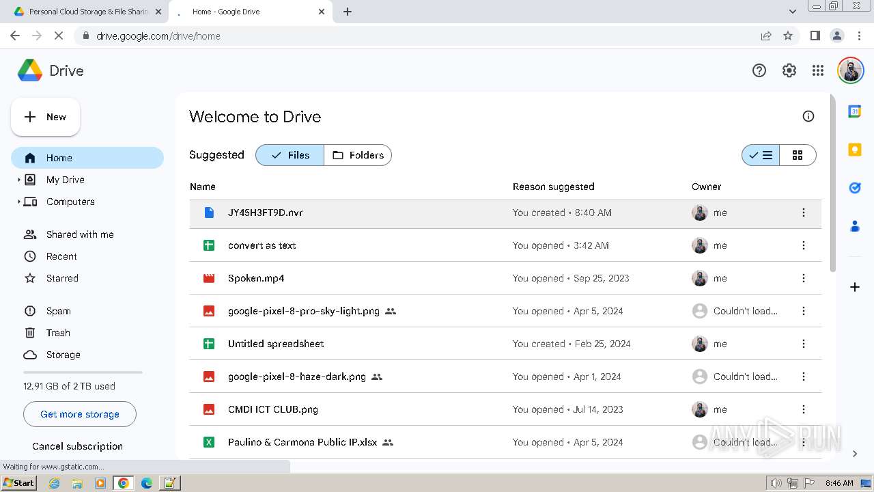Open volume control in system tray
The width and height of the screenshot is (874, 492).
point(776,483)
